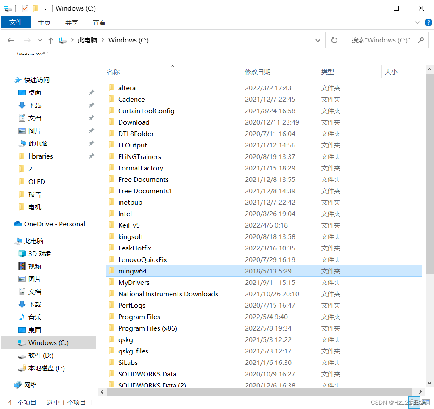Select OneDrive - Personal in sidebar

click(x=55, y=224)
